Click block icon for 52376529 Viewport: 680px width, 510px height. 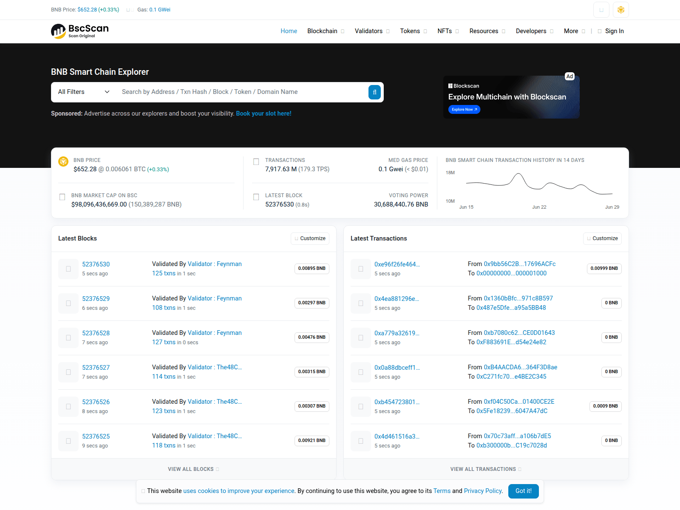[x=68, y=303]
